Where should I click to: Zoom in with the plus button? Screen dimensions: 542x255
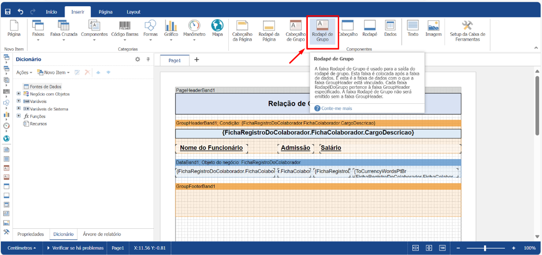pos(514,248)
